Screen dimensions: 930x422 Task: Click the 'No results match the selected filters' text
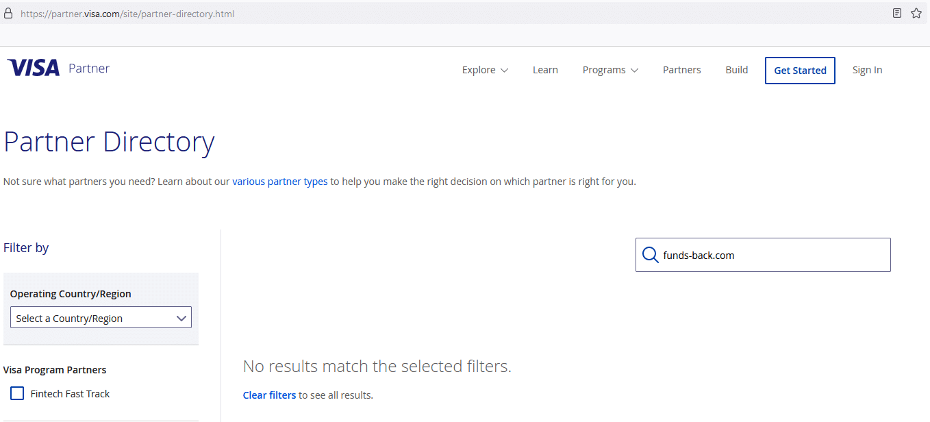pyautogui.click(x=377, y=367)
